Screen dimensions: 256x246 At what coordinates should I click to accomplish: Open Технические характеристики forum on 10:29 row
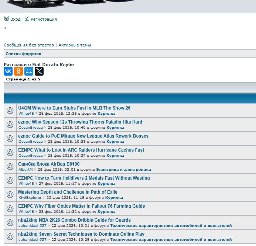[x=171, y=240]
